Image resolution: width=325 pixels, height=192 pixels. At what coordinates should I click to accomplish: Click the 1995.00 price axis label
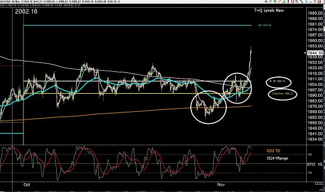(315, 14)
